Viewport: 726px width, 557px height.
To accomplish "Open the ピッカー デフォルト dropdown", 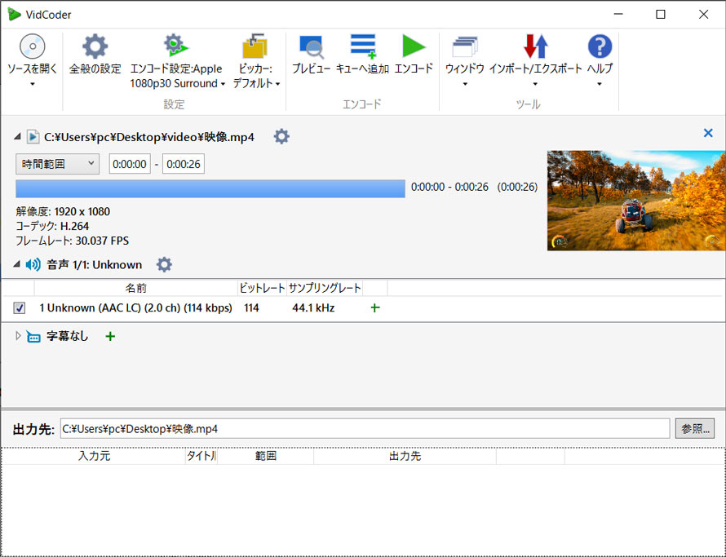I will pos(256,60).
